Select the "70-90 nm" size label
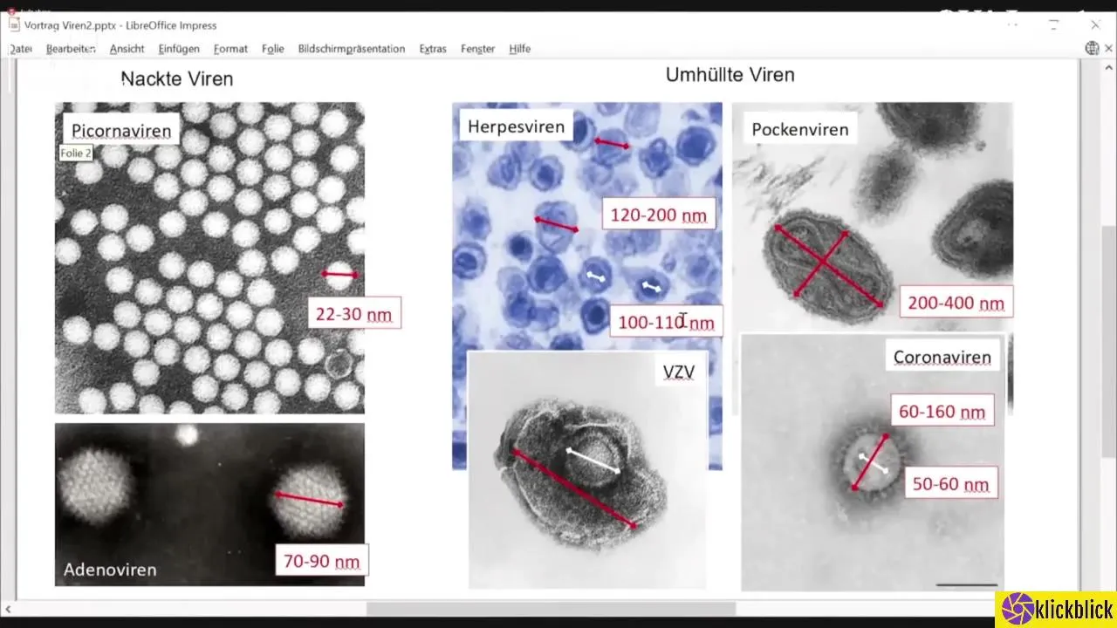This screenshot has height=628, width=1117. pos(322,560)
